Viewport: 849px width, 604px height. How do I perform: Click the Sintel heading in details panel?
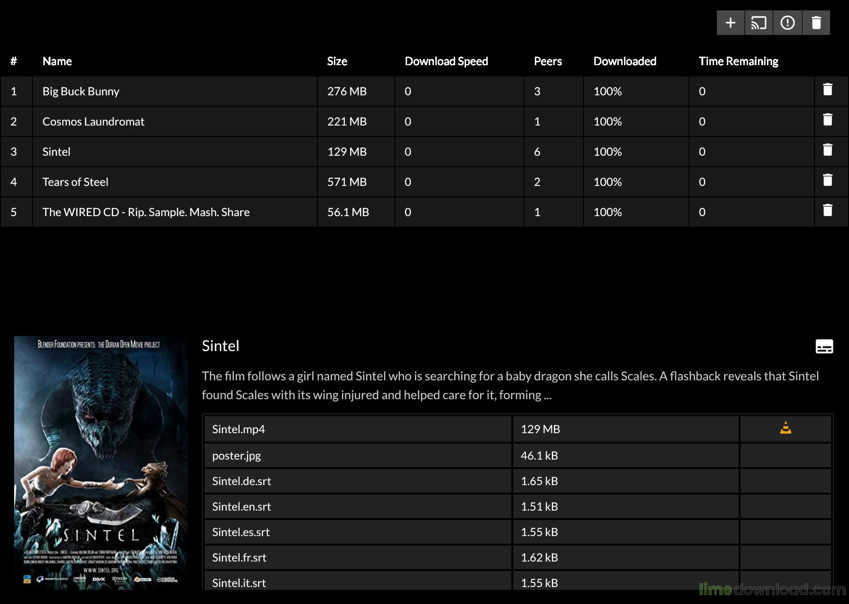pos(220,346)
